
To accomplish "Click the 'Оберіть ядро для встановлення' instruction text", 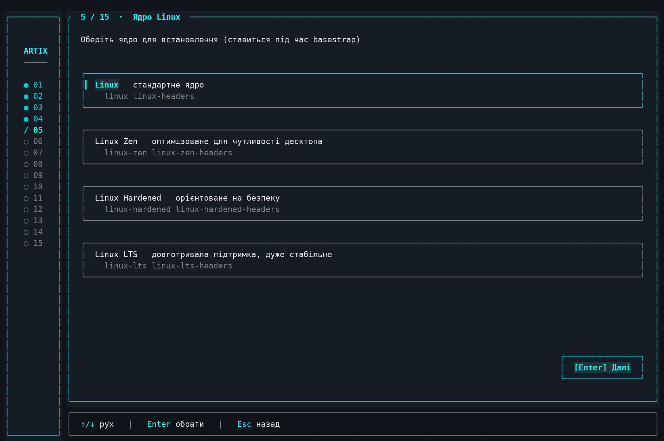I will [220, 40].
